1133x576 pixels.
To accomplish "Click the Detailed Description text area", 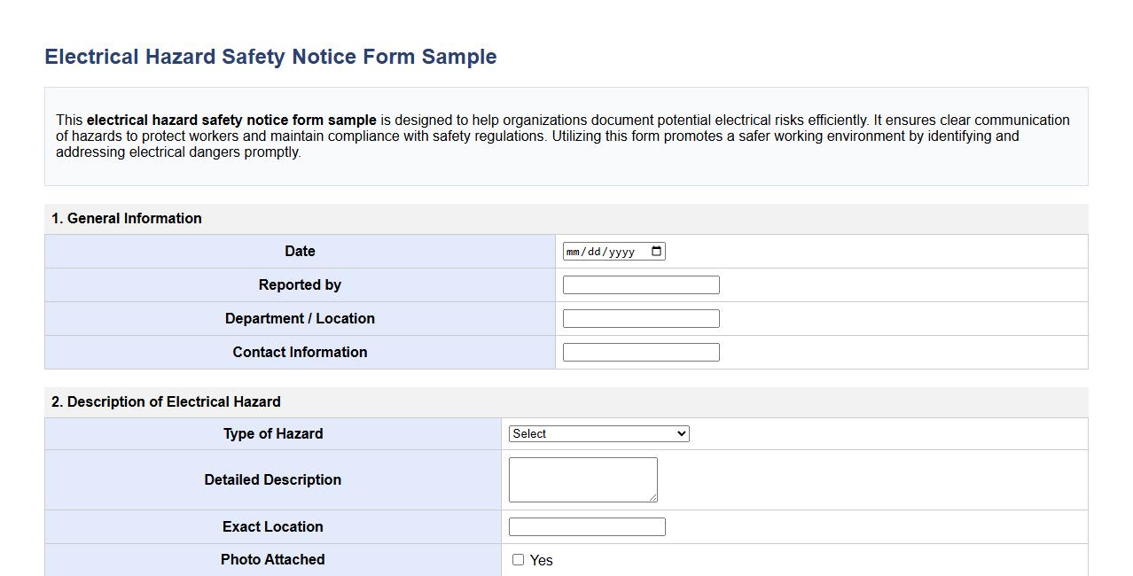I will pos(582,479).
